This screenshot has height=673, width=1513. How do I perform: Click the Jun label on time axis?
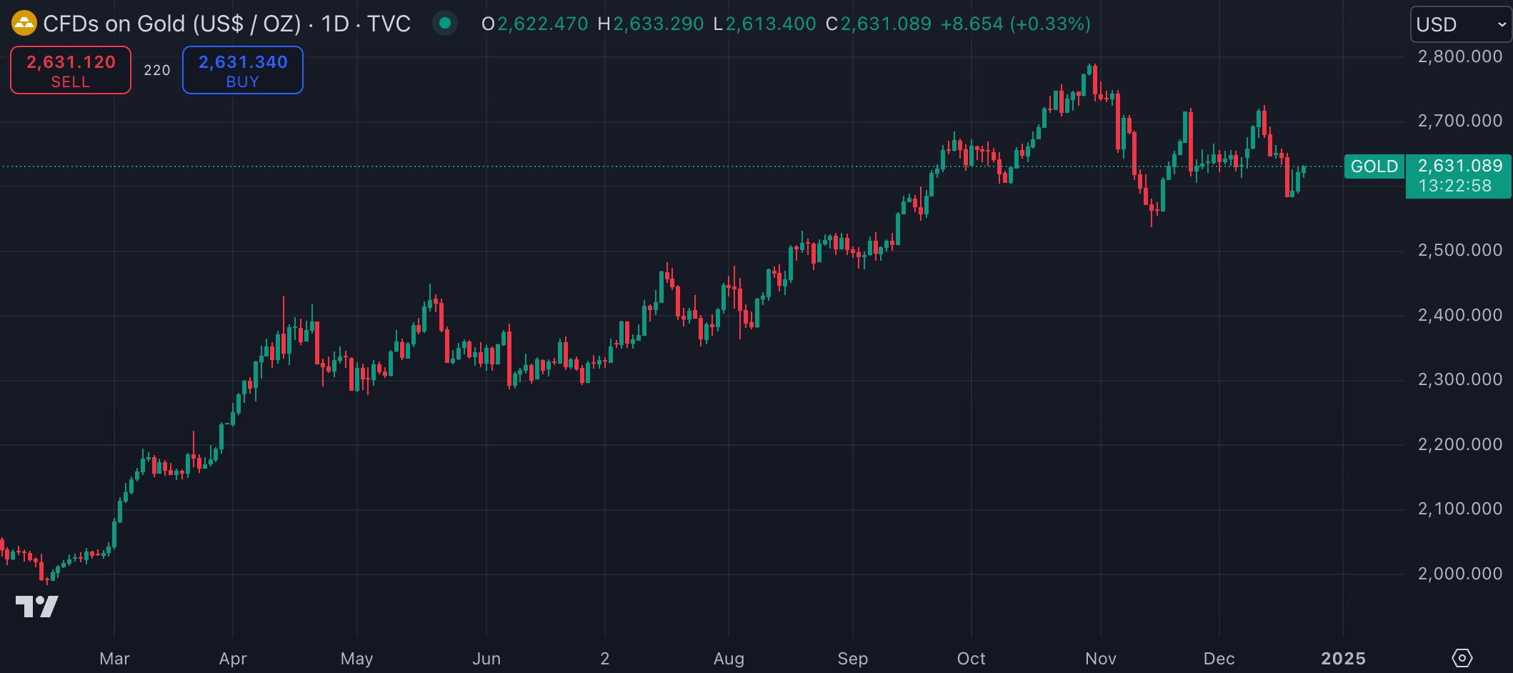pos(486,659)
